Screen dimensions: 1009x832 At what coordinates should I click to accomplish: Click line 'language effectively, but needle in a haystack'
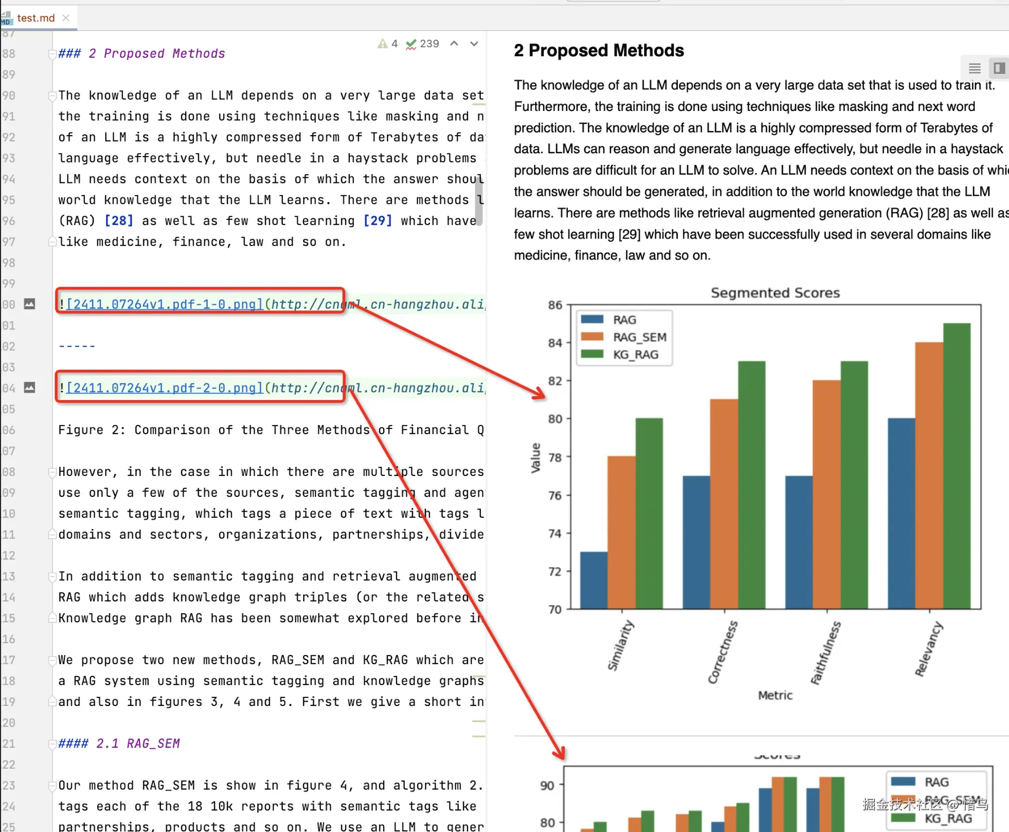(x=267, y=158)
